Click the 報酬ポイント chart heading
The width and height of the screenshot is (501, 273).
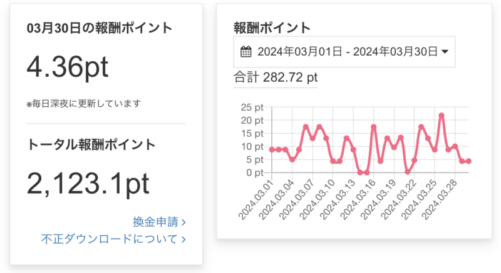coord(271,27)
